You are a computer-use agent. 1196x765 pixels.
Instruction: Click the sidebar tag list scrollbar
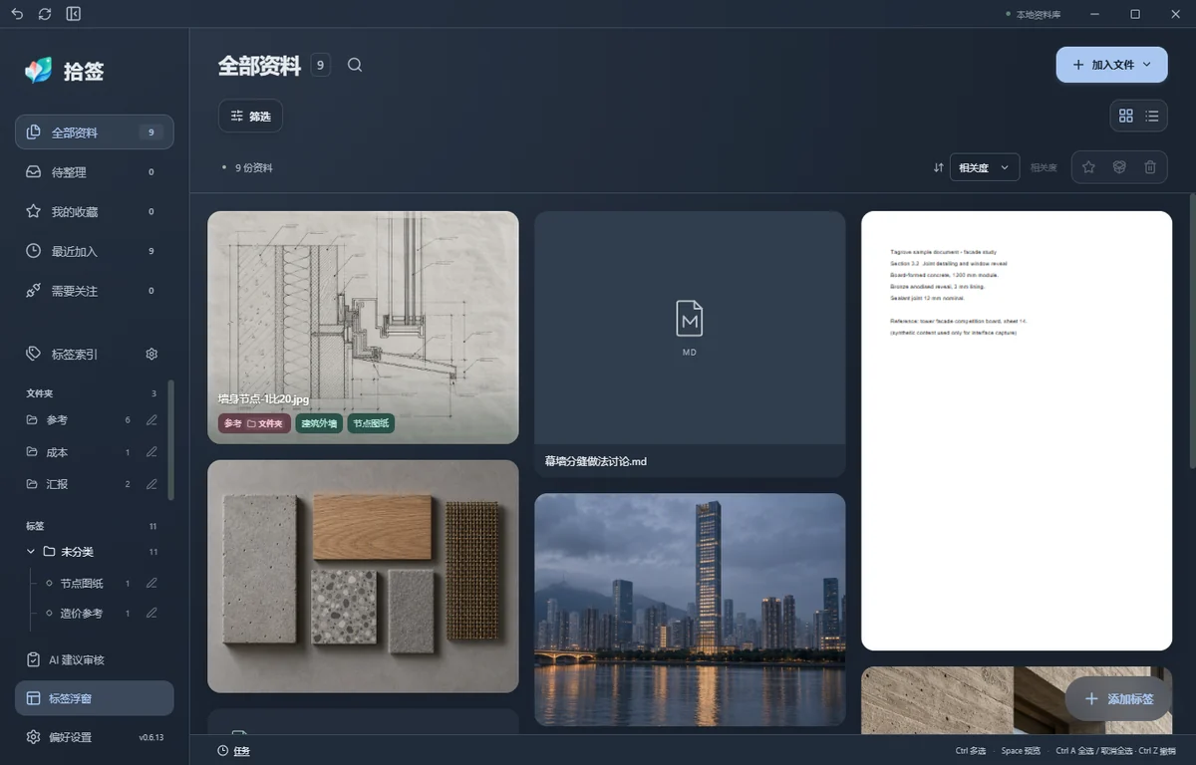click(x=170, y=438)
